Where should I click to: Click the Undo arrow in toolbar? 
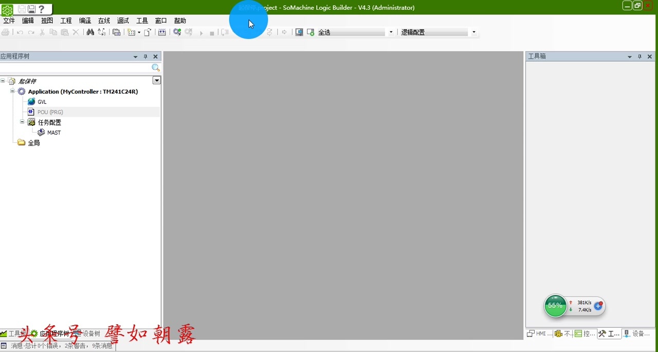point(20,32)
